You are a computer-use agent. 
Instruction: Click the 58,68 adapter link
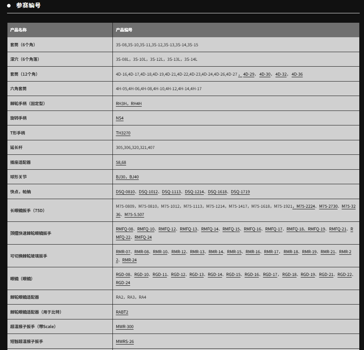[x=121, y=162]
